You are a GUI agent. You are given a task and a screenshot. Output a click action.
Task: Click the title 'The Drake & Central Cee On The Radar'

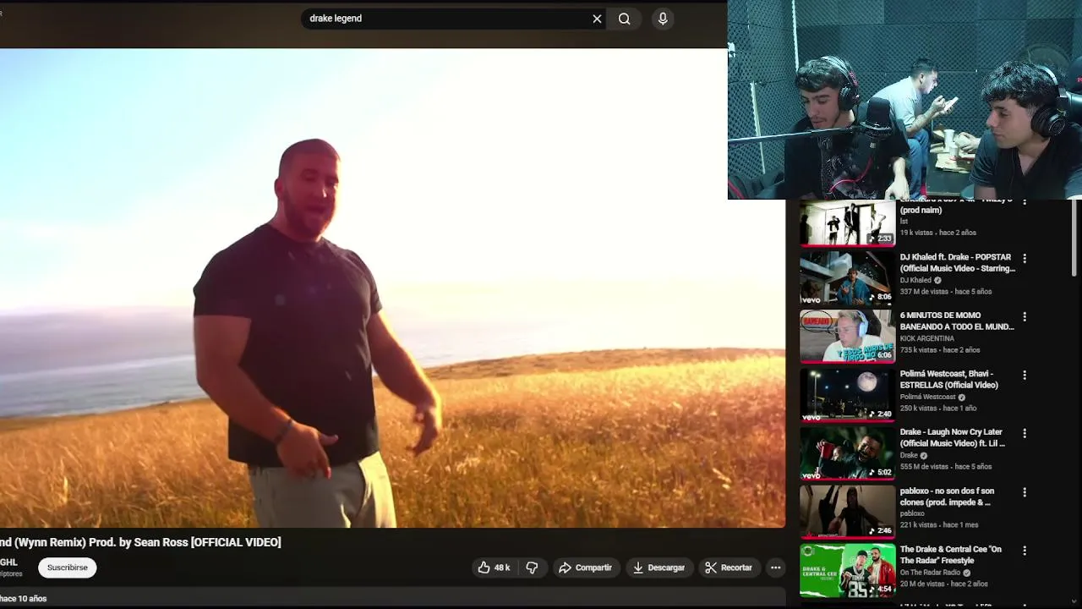[x=951, y=555]
